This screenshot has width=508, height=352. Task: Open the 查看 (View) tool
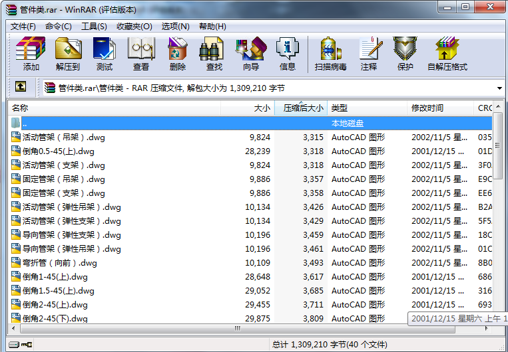[141, 54]
